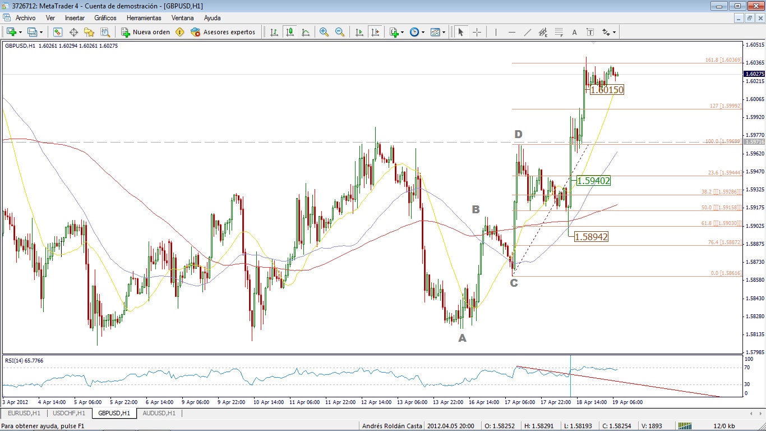The image size is (766, 431).
Task: Click the yellow MetaEditor diamond icon
Action: (179, 32)
